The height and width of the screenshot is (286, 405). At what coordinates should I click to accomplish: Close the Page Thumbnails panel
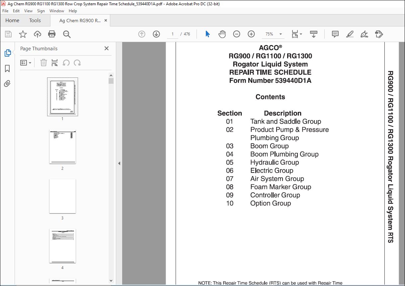click(x=107, y=48)
